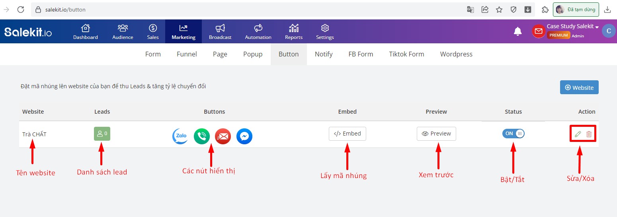
Task: Click the Action column header
Action: point(587,112)
